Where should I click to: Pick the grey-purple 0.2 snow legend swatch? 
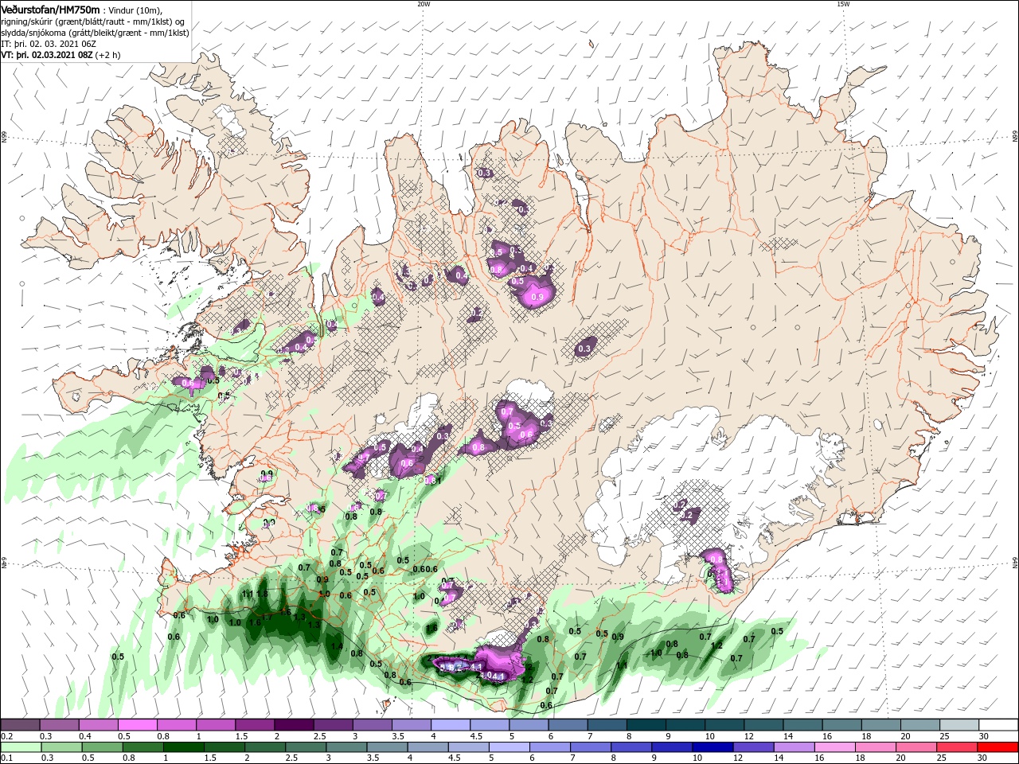click(x=20, y=725)
